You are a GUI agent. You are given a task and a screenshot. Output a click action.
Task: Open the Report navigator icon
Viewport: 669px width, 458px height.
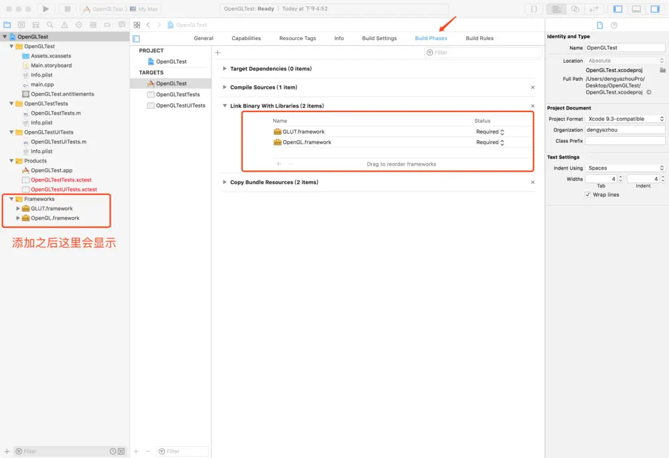point(122,25)
